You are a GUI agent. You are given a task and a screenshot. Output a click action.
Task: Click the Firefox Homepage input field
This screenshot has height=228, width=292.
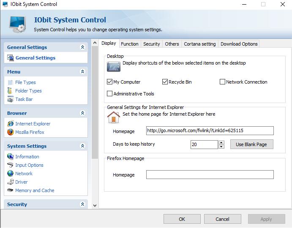[210, 174]
